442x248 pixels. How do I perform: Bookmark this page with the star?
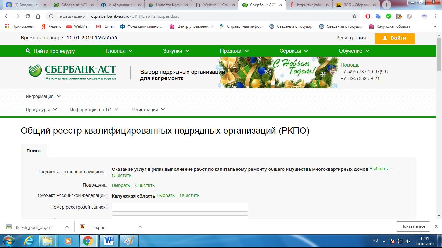click(x=354, y=16)
